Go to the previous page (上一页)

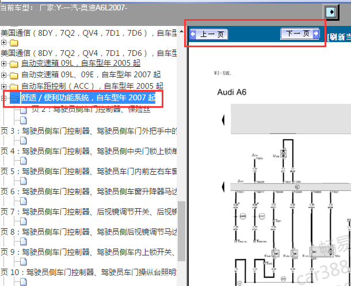(209, 35)
